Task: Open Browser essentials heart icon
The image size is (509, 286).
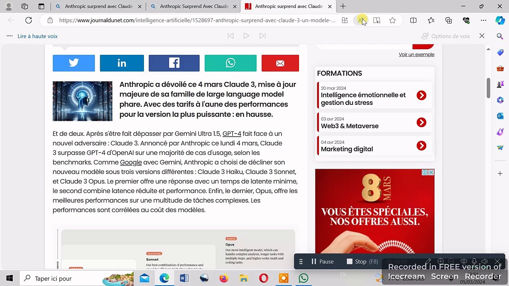Action: (466, 20)
